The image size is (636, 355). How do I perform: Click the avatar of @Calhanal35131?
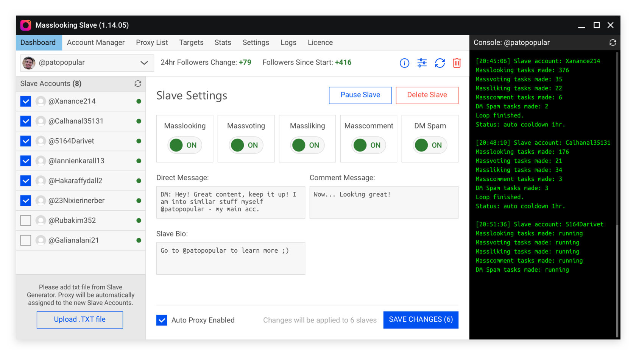click(41, 121)
